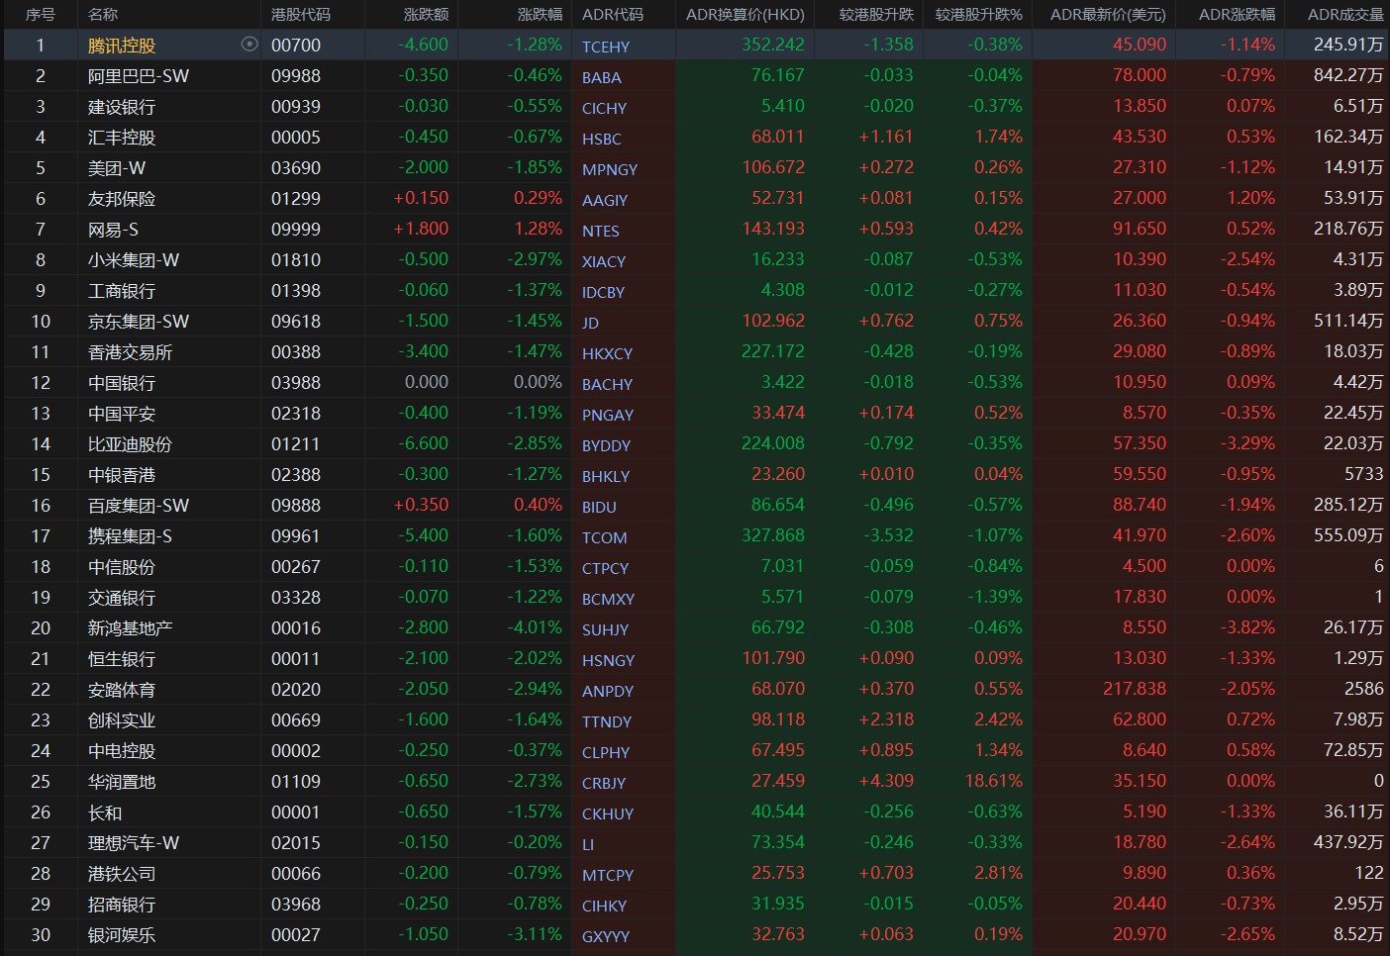Select 港铁公司 stock name

click(x=122, y=874)
